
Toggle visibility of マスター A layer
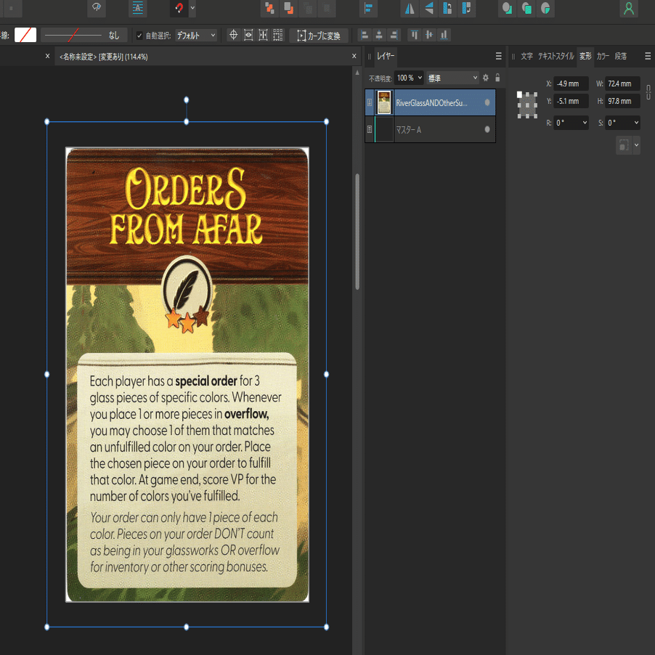pyautogui.click(x=487, y=129)
